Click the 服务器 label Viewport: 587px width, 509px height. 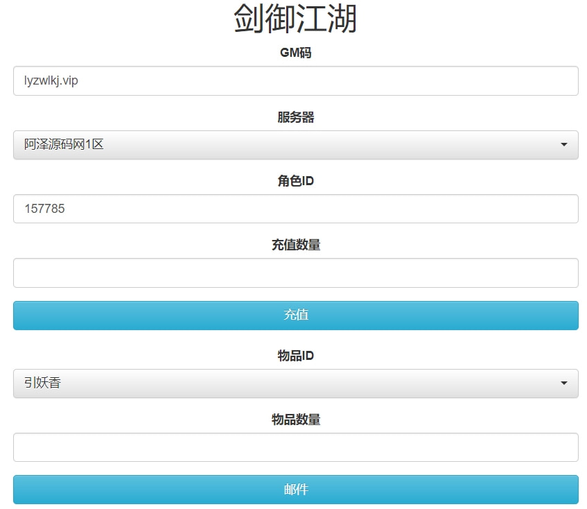[295, 117]
